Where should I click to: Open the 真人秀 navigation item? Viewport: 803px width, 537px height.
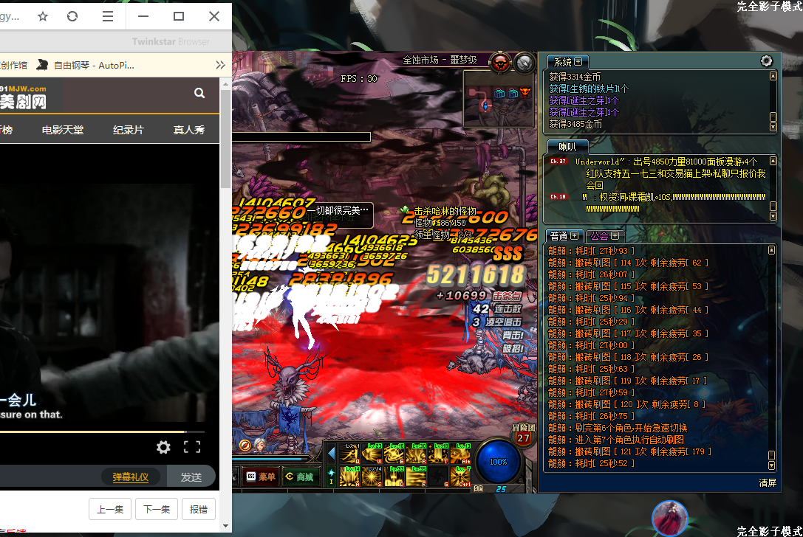(x=189, y=130)
